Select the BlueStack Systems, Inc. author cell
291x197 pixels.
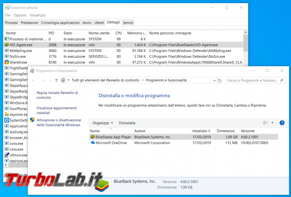point(153,137)
